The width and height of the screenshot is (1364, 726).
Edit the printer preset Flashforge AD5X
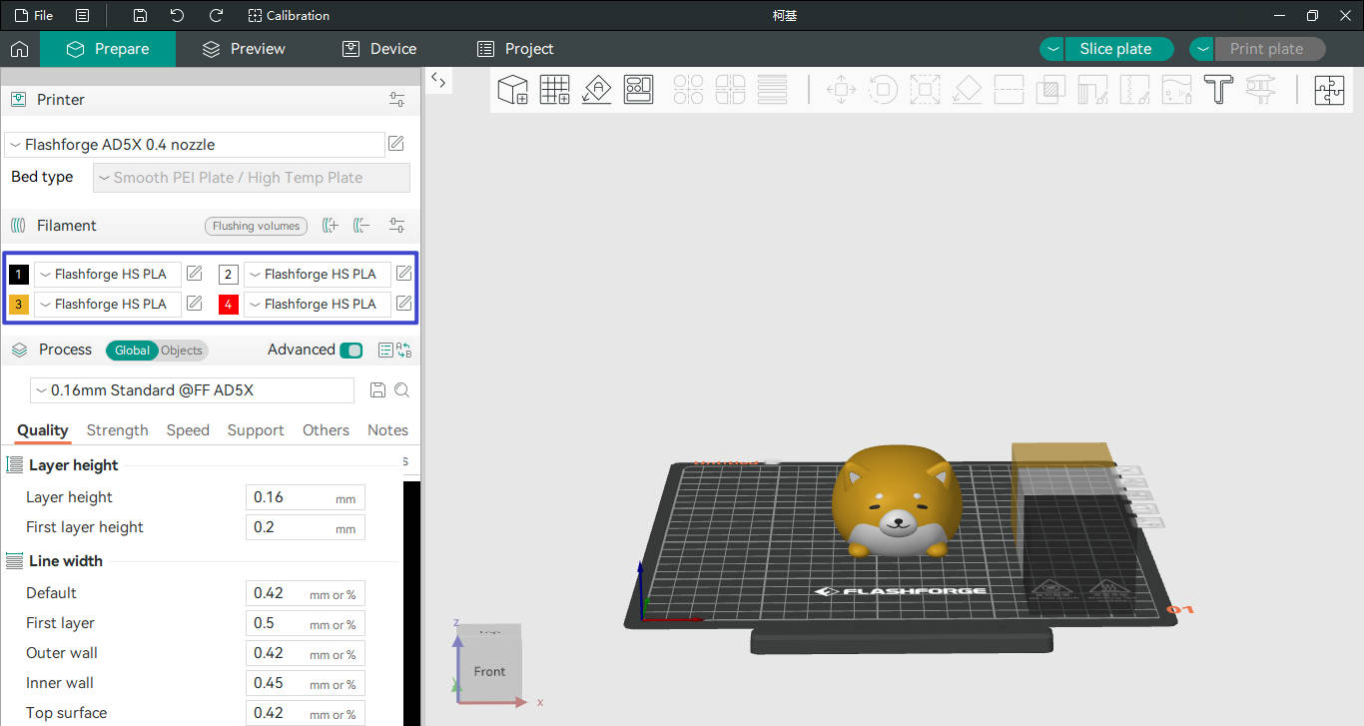pyautogui.click(x=396, y=144)
